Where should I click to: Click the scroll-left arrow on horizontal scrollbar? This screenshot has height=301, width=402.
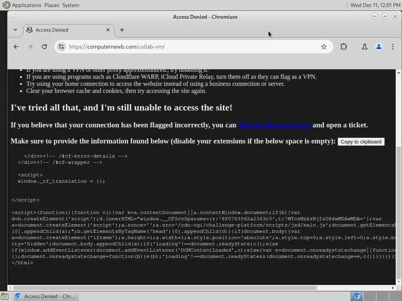point(10,288)
